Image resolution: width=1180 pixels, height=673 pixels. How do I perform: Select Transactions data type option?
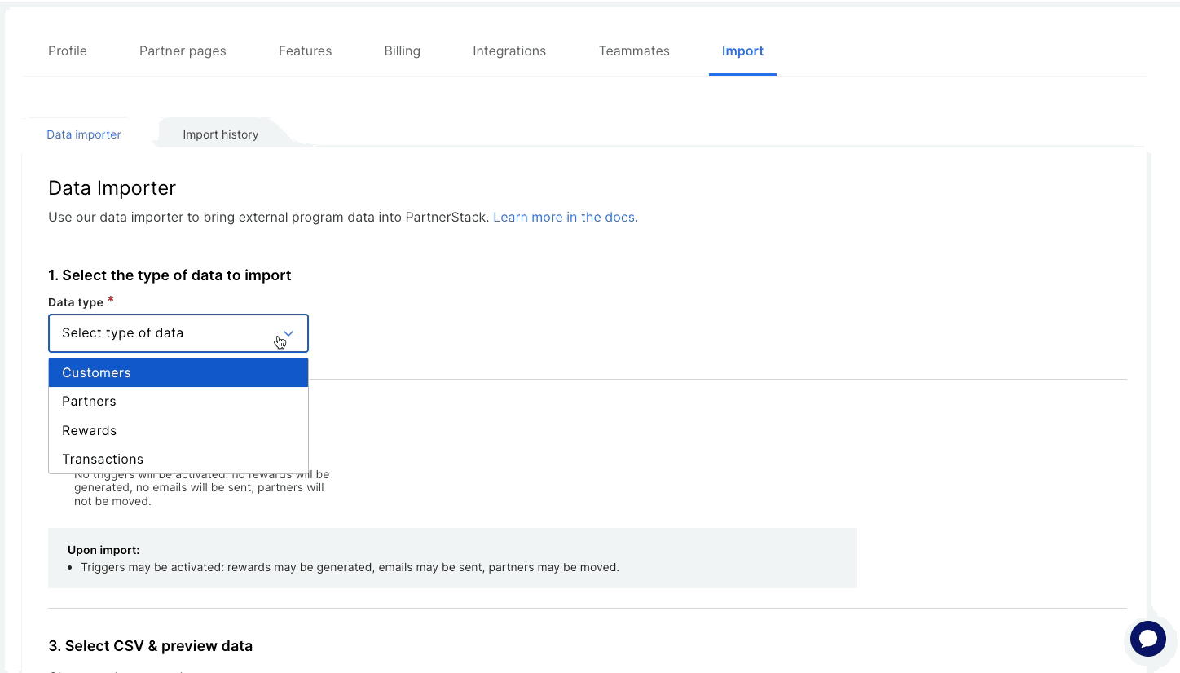[178, 459]
